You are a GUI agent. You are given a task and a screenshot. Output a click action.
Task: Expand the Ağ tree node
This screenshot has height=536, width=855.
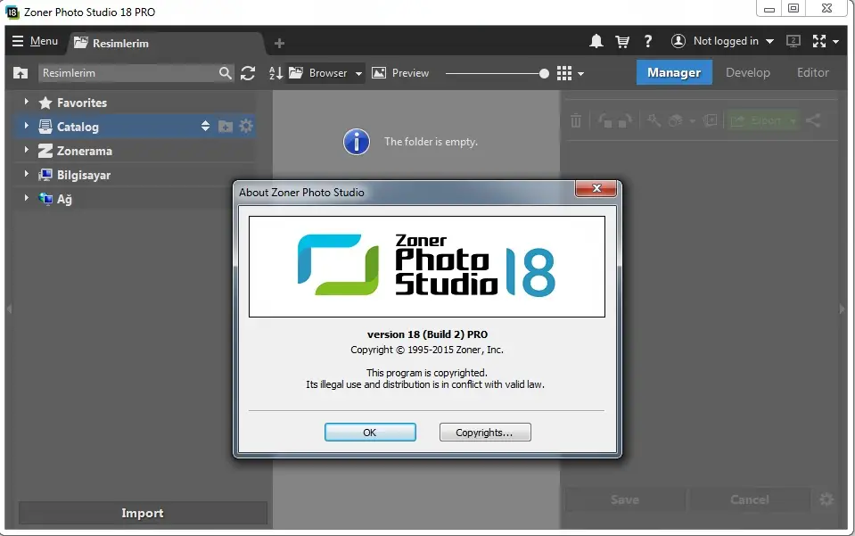[x=26, y=197]
